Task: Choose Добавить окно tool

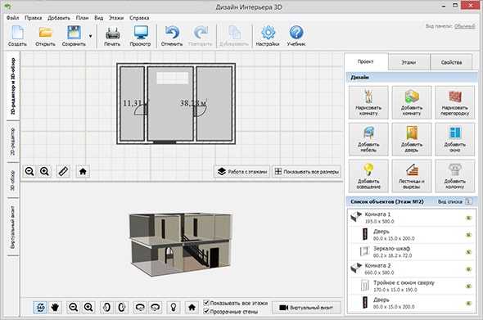Action: point(454,139)
